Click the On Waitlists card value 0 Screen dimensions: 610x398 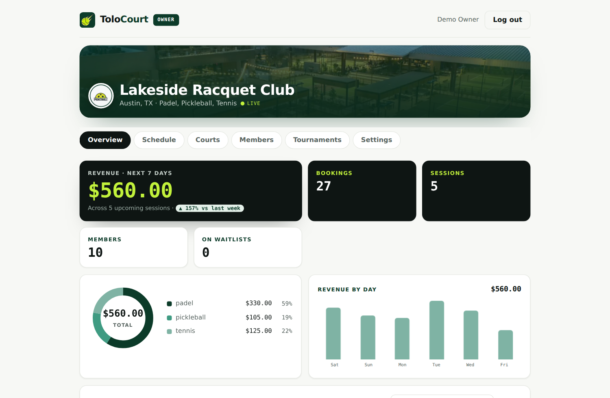tap(206, 252)
